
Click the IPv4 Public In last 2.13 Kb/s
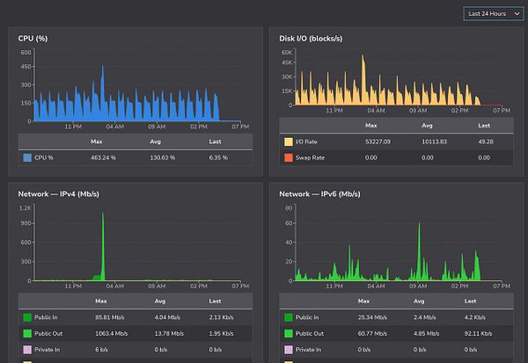coord(221,317)
